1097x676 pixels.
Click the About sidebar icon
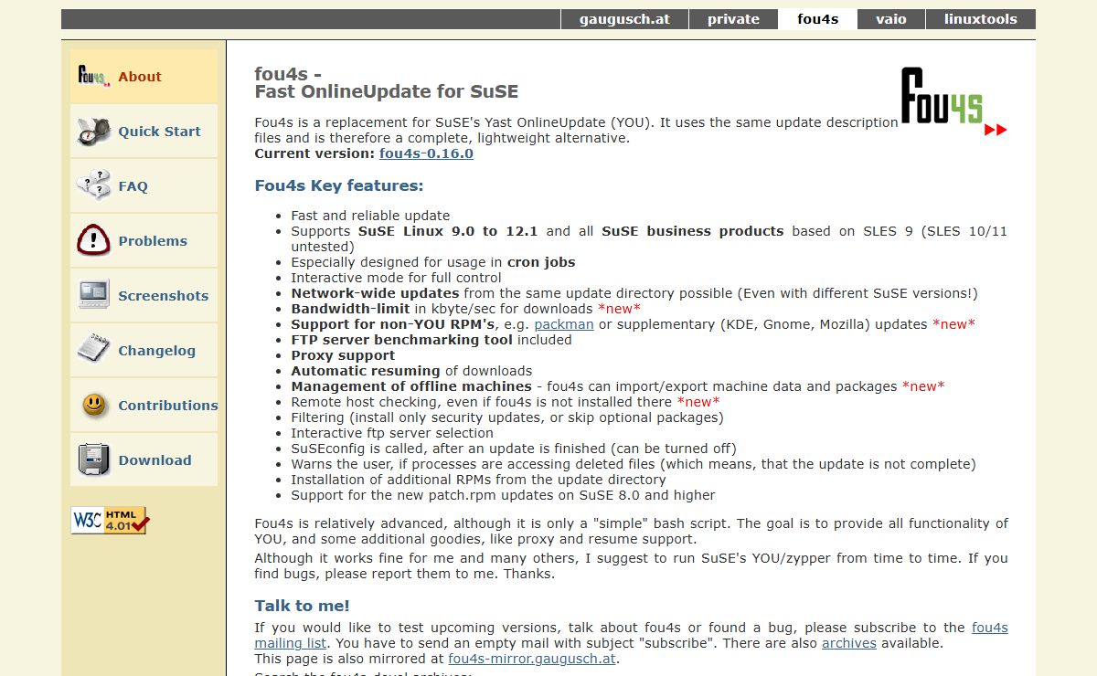93,77
